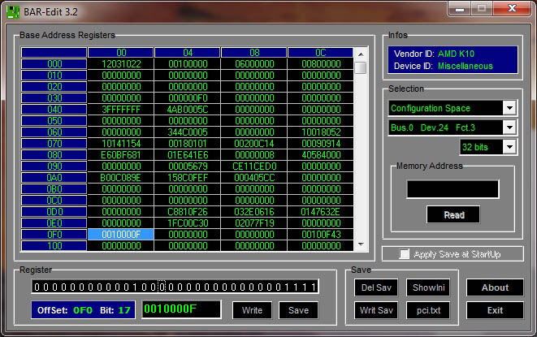Select cell 00100F43 in row 0F0
Viewport: 537px width, 337px height.
[x=321, y=234]
